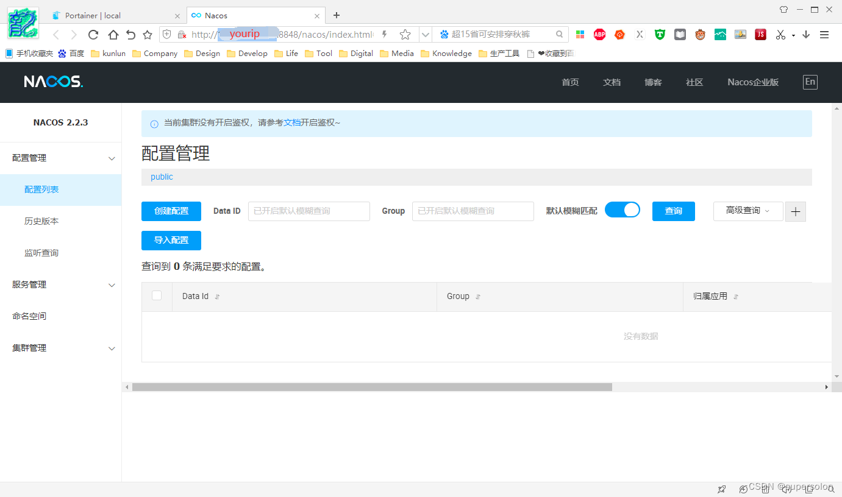Select the public namespace
The image size is (842, 497).
click(x=162, y=177)
